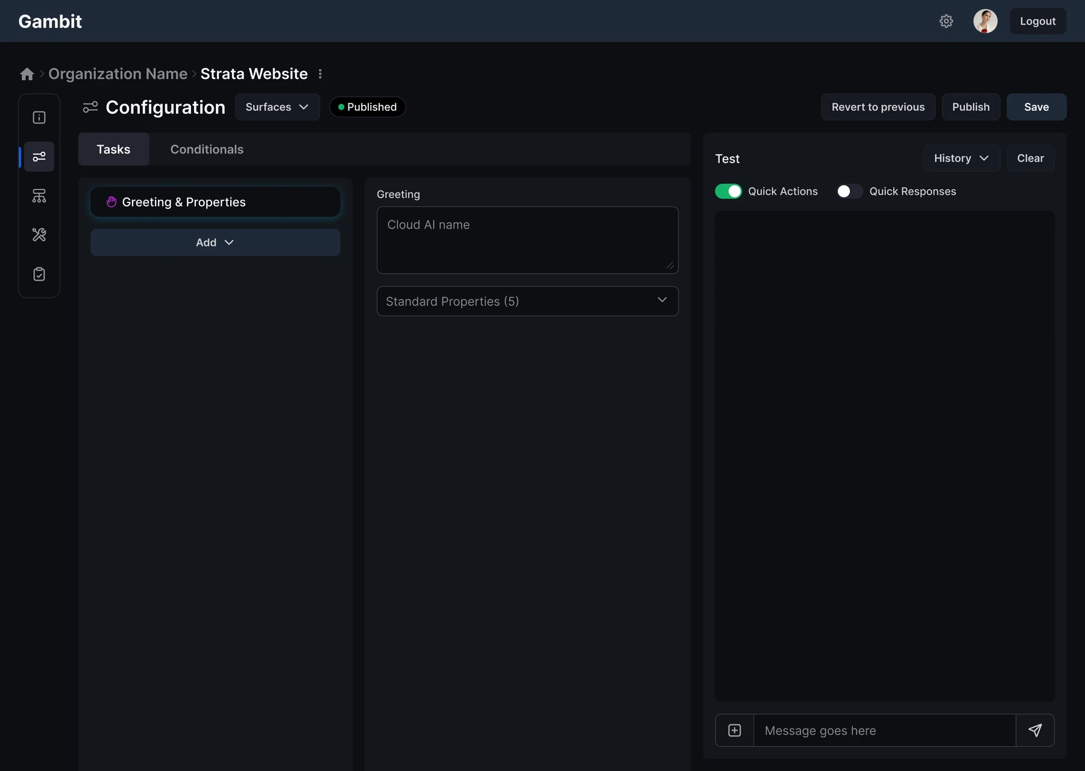This screenshot has height=771, width=1085.
Task: Turn off Quick Actions toggle
Action: (728, 191)
